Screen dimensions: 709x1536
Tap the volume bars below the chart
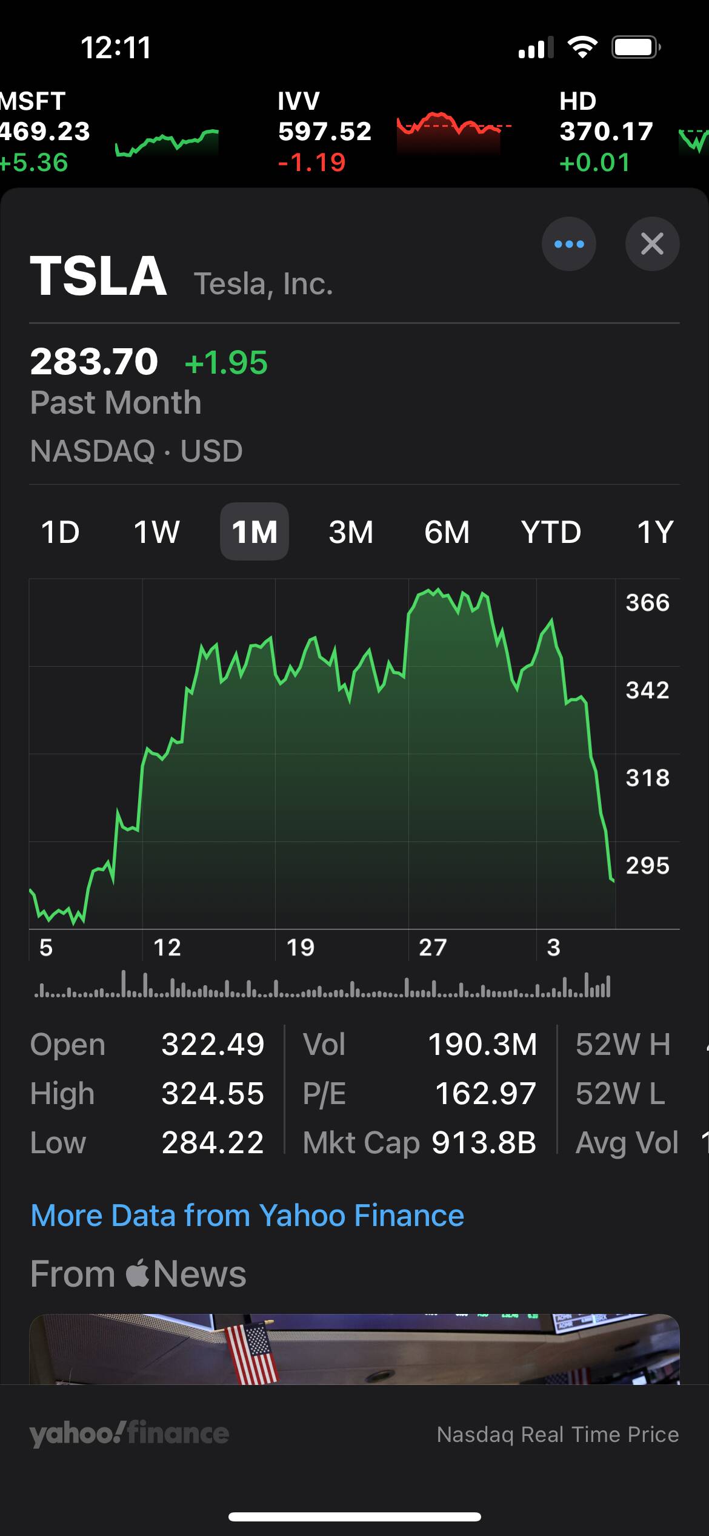tap(322, 985)
